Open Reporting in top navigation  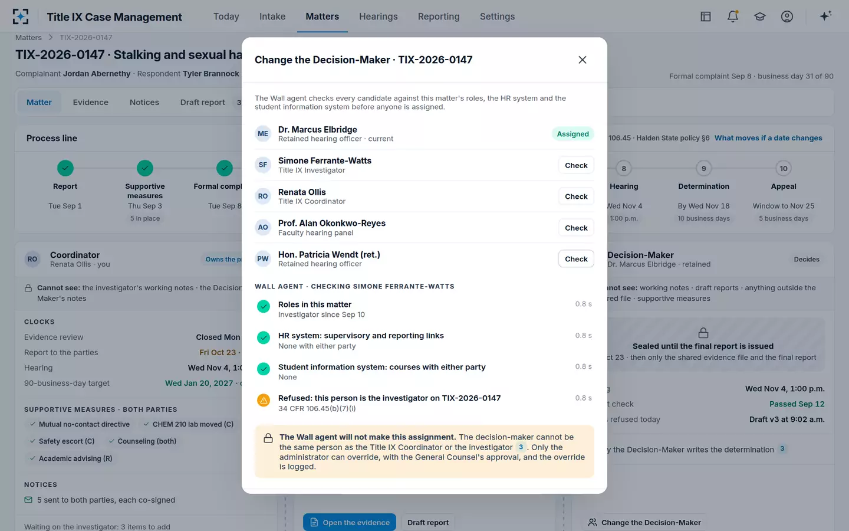point(439,17)
